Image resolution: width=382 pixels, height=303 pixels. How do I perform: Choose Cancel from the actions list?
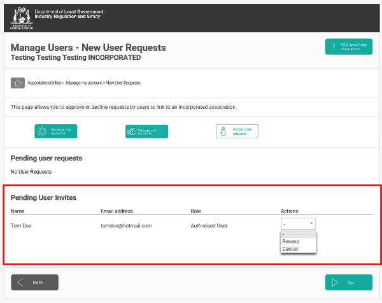pyautogui.click(x=298, y=249)
